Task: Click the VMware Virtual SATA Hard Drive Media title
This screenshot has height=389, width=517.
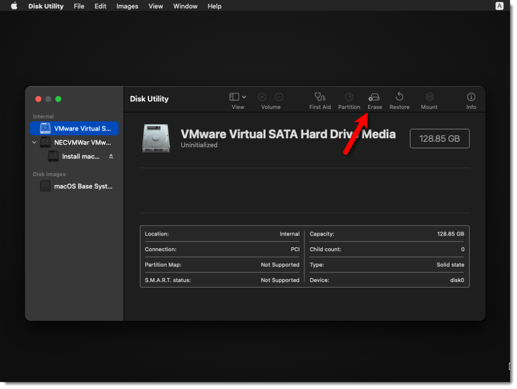Action: pyautogui.click(x=288, y=134)
